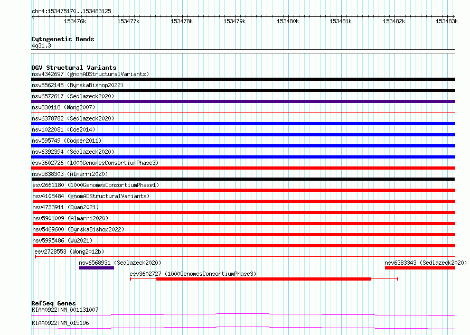
Task: Open the esv2728553 Wong2012b label
Action: click(x=69, y=252)
